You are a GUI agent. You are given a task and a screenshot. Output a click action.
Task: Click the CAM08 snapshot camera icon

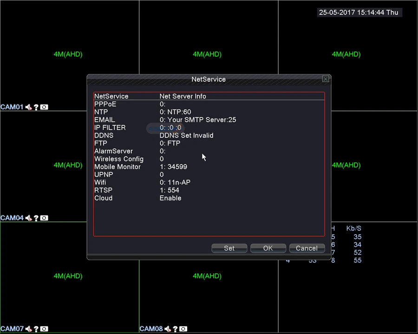(x=183, y=329)
